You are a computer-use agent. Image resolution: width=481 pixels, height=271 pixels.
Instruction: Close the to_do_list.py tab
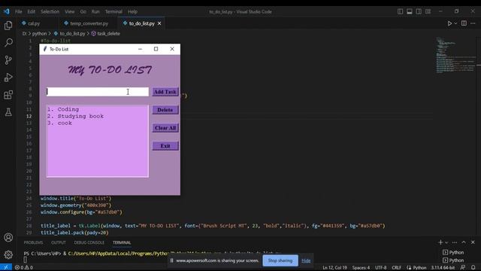click(159, 23)
